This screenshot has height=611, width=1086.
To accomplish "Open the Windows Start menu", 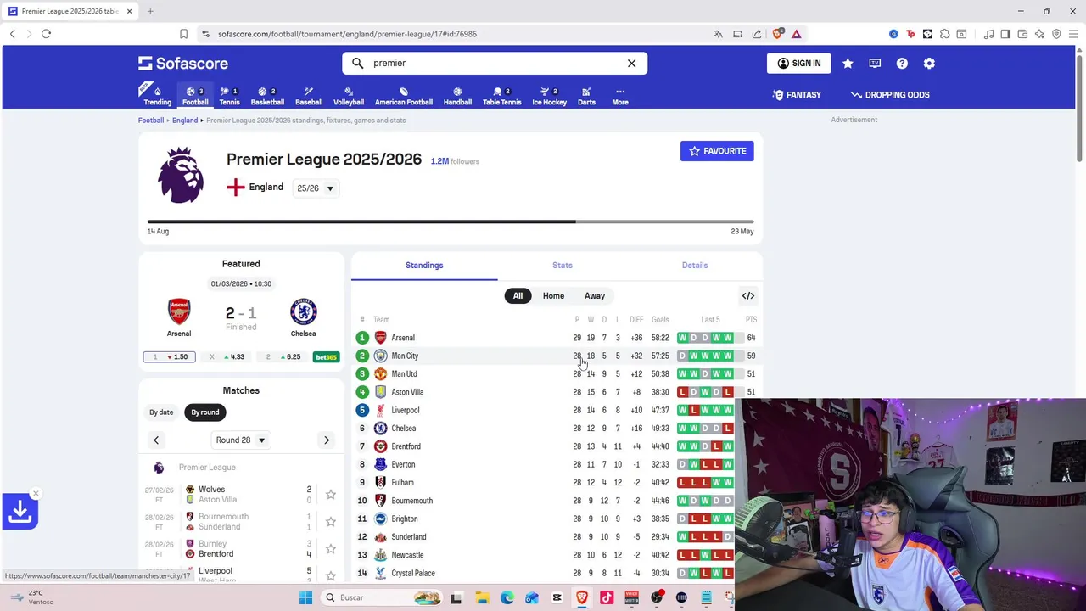I will click(x=305, y=597).
